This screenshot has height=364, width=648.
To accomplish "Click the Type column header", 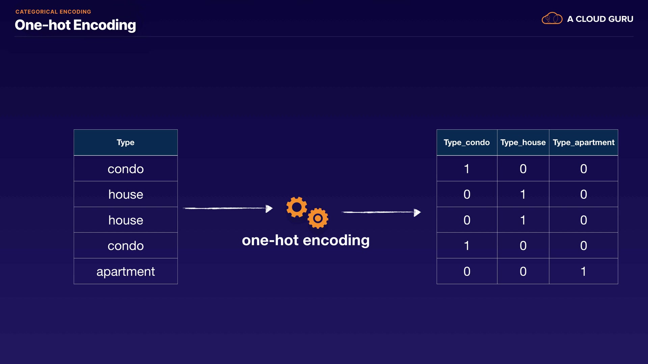I will point(126,143).
